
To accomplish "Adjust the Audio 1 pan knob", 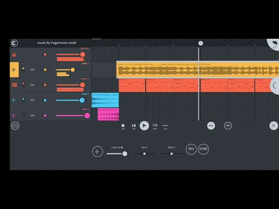I will [x=45, y=70].
